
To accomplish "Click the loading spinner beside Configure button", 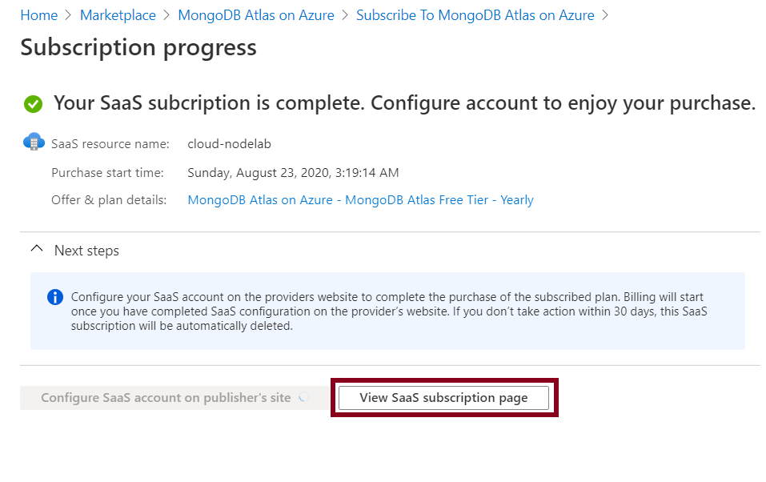I will (304, 397).
